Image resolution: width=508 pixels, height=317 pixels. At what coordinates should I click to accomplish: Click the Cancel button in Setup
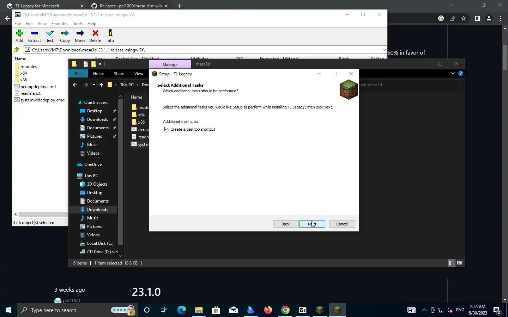point(342,224)
